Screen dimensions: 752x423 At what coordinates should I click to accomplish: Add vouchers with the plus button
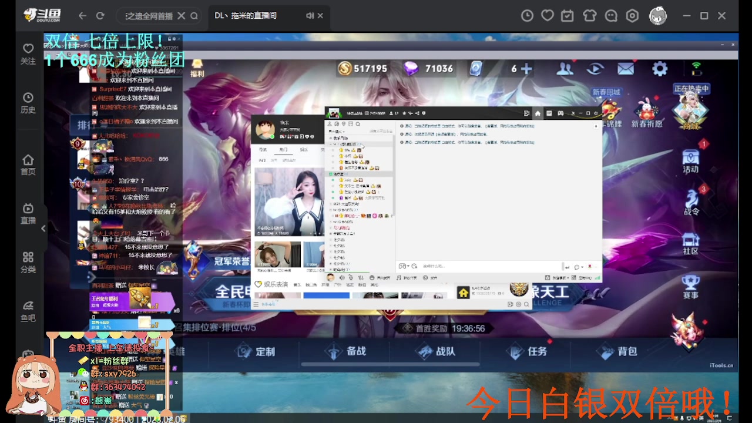[x=526, y=69]
